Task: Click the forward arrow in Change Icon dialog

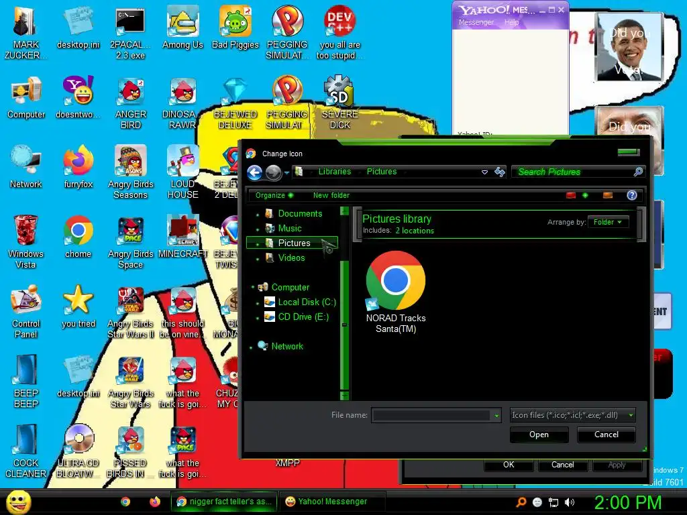Action: coord(273,172)
